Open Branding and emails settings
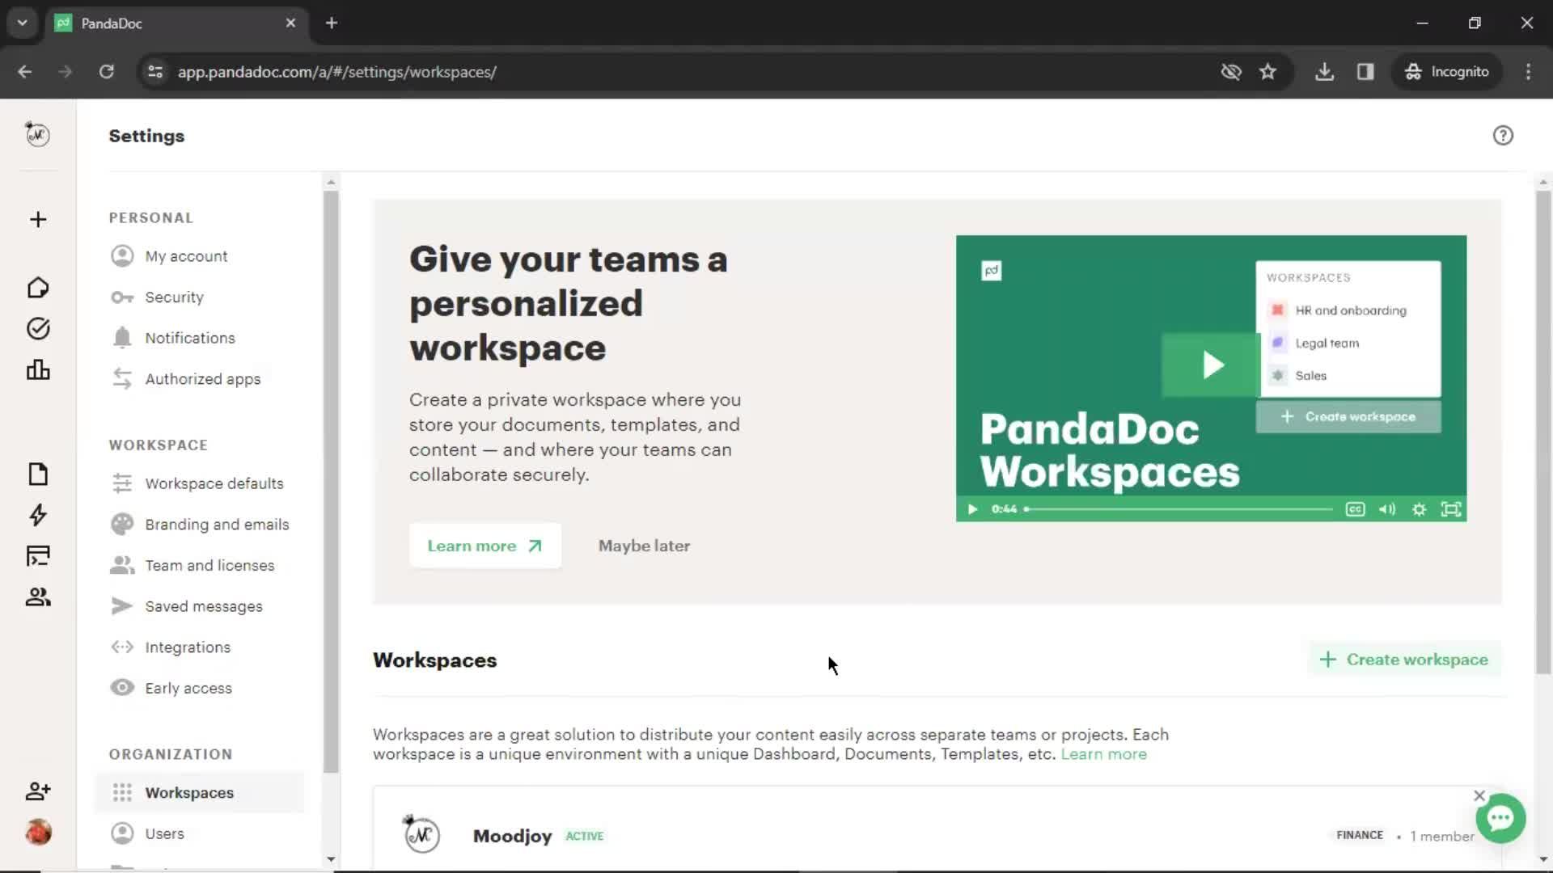This screenshot has height=873, width=1553. click(x=218, y=523)
